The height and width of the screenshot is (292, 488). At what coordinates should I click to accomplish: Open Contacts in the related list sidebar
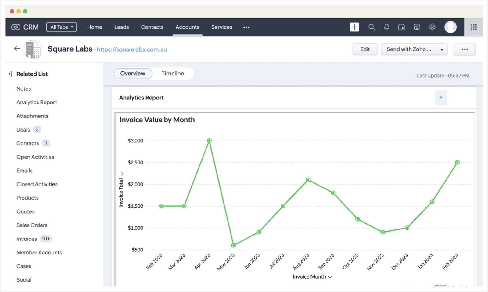(x=28, y=143)
